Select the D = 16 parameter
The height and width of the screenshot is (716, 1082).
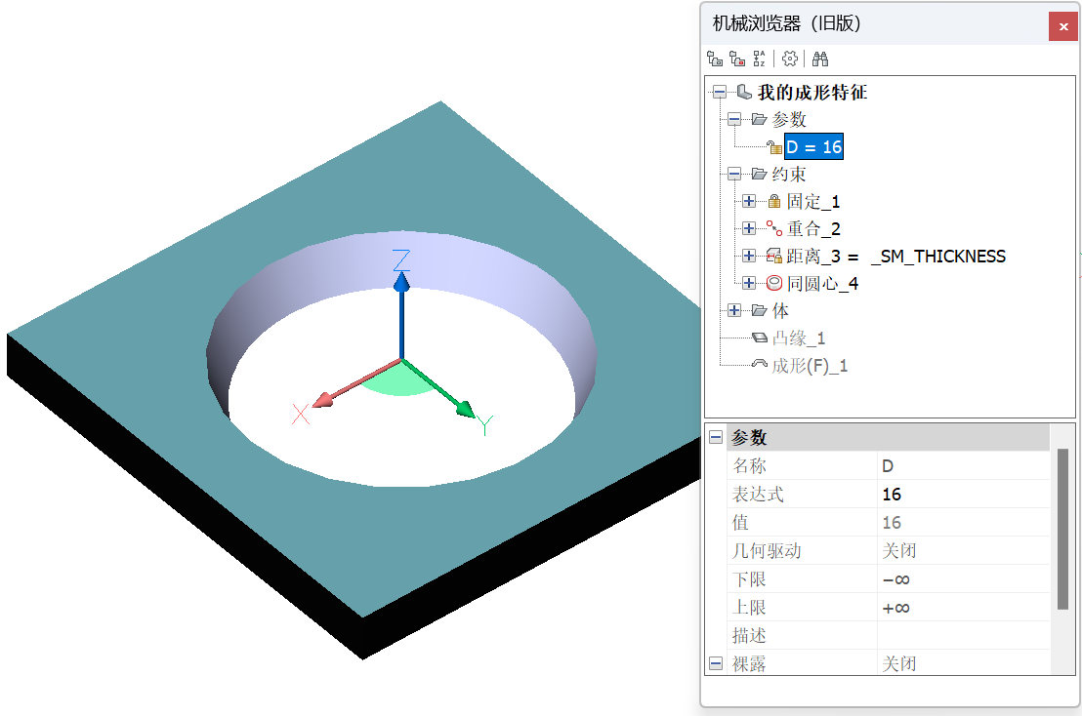[x=813, y=146]
